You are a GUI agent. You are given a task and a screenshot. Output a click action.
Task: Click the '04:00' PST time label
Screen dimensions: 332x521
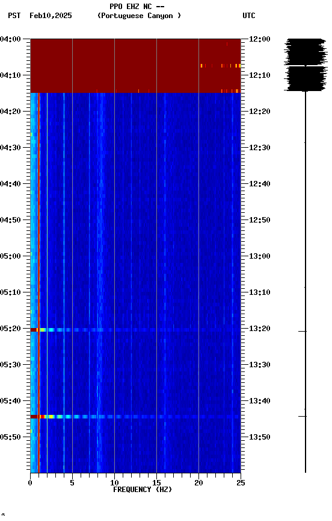10,39
